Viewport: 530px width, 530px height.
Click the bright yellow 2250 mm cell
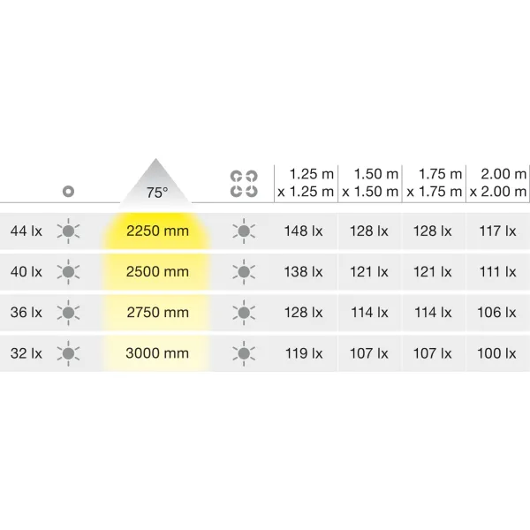(x=157, y=231)
